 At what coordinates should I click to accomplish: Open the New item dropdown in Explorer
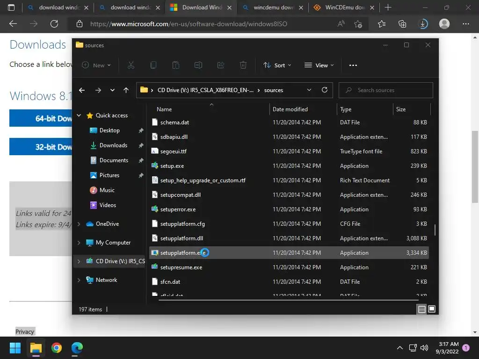tap(96, 65)
